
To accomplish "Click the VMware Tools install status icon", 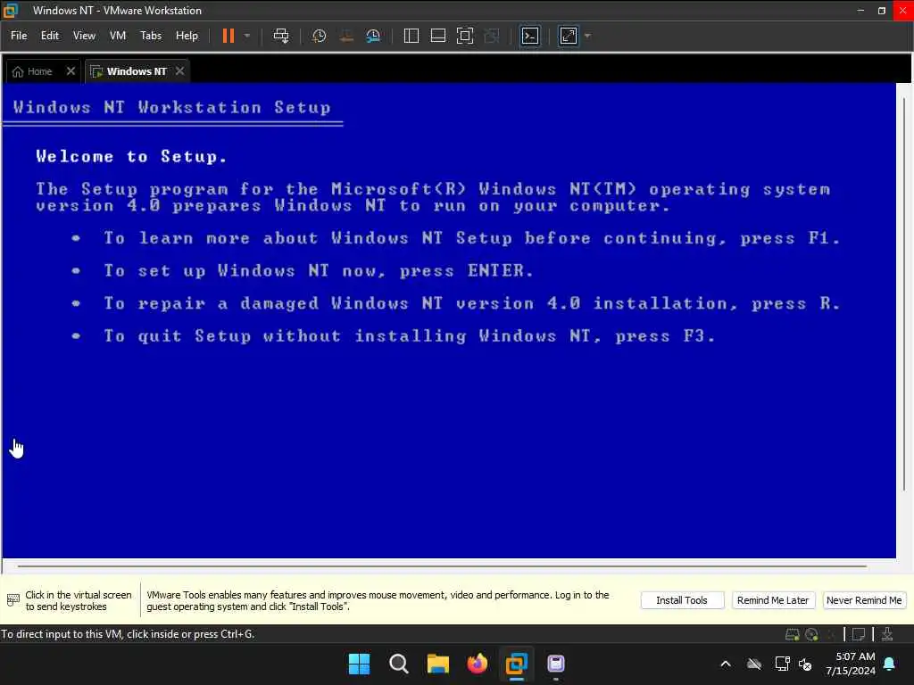I will click(887, 634).
